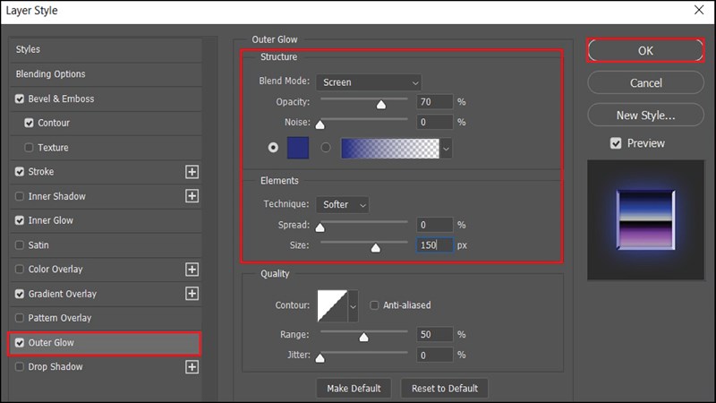Image resolution: width=716 pixels, height=403 pixels.
Task: Select the gradient radio button
Action: pyautogui.click(x=326, y=148)
